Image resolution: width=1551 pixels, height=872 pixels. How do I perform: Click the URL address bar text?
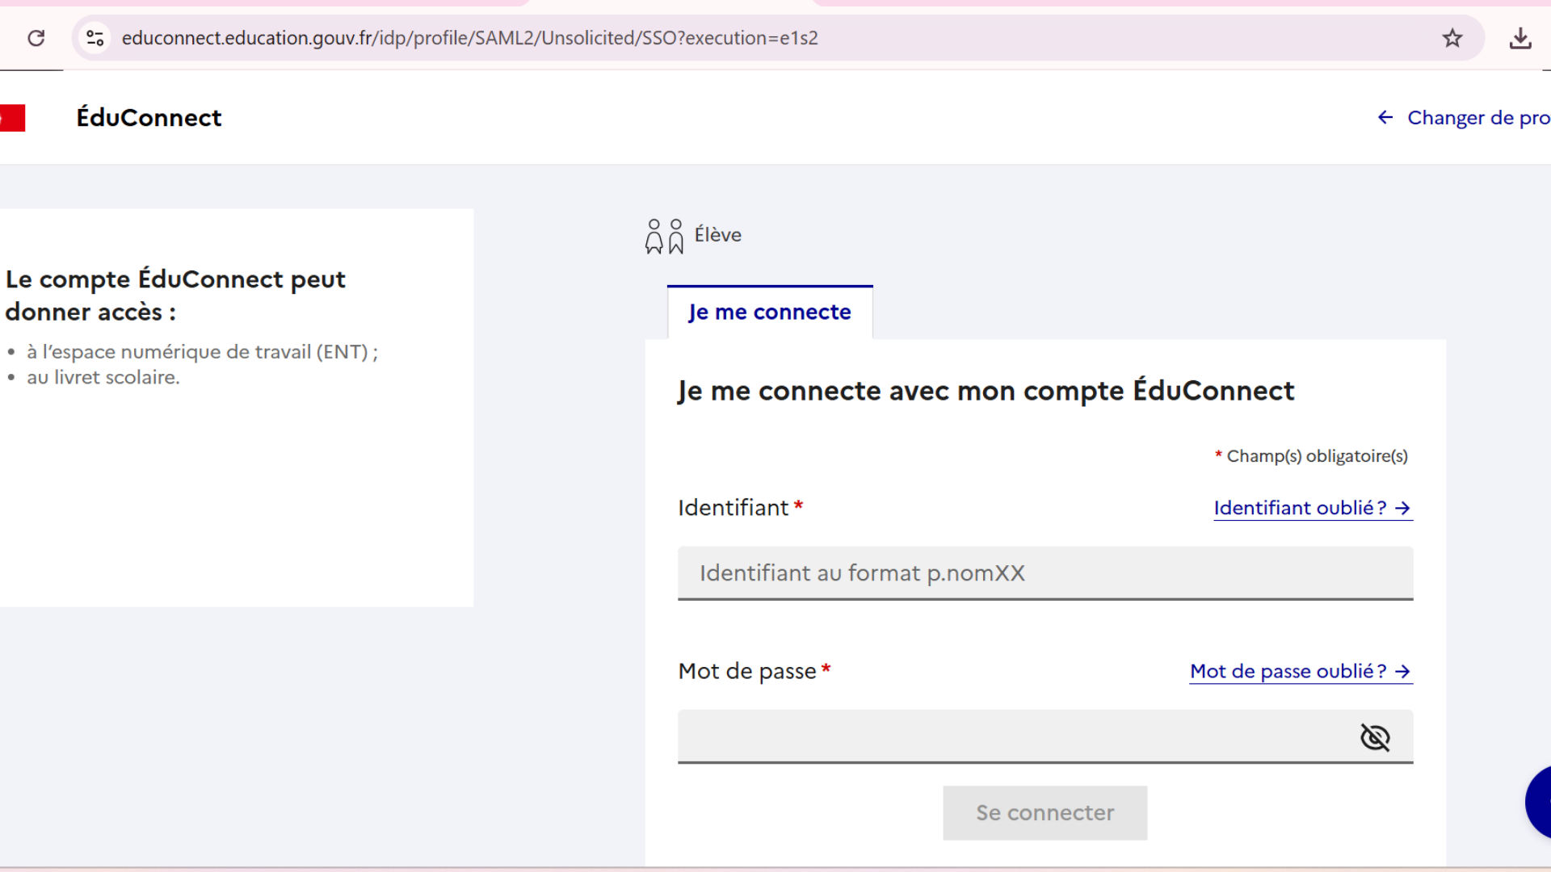coord(469,38)
